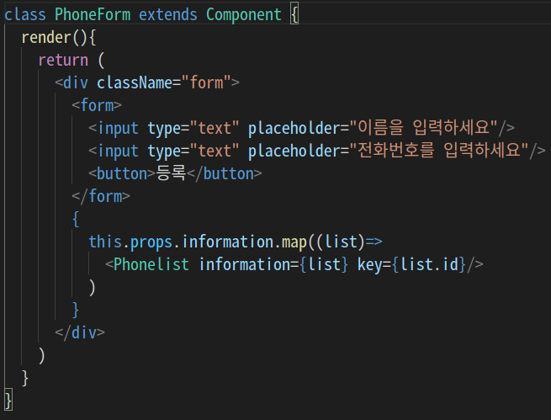The width and height of the screenshot is (551, 420).
Task: Click the closing </div> tag
Action: coord(80,332)
